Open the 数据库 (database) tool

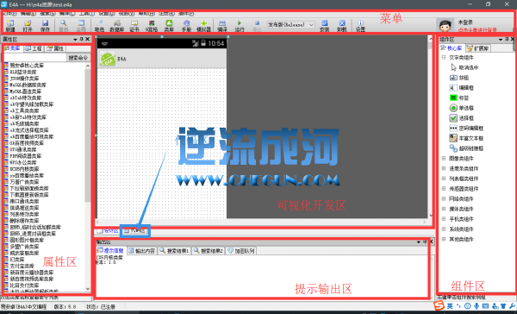tap(116, 25)
